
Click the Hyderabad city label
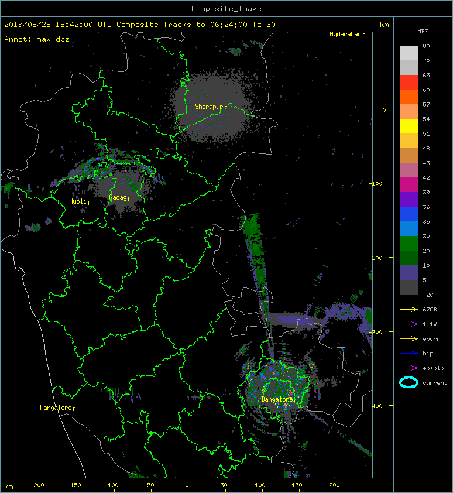pos(347,35)
